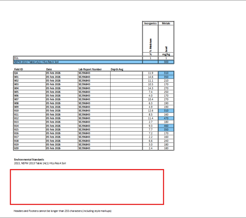Click the 14.6 moisture value
Image resolution: width=246 pixels, height=218 pixels.
(150, 77)
